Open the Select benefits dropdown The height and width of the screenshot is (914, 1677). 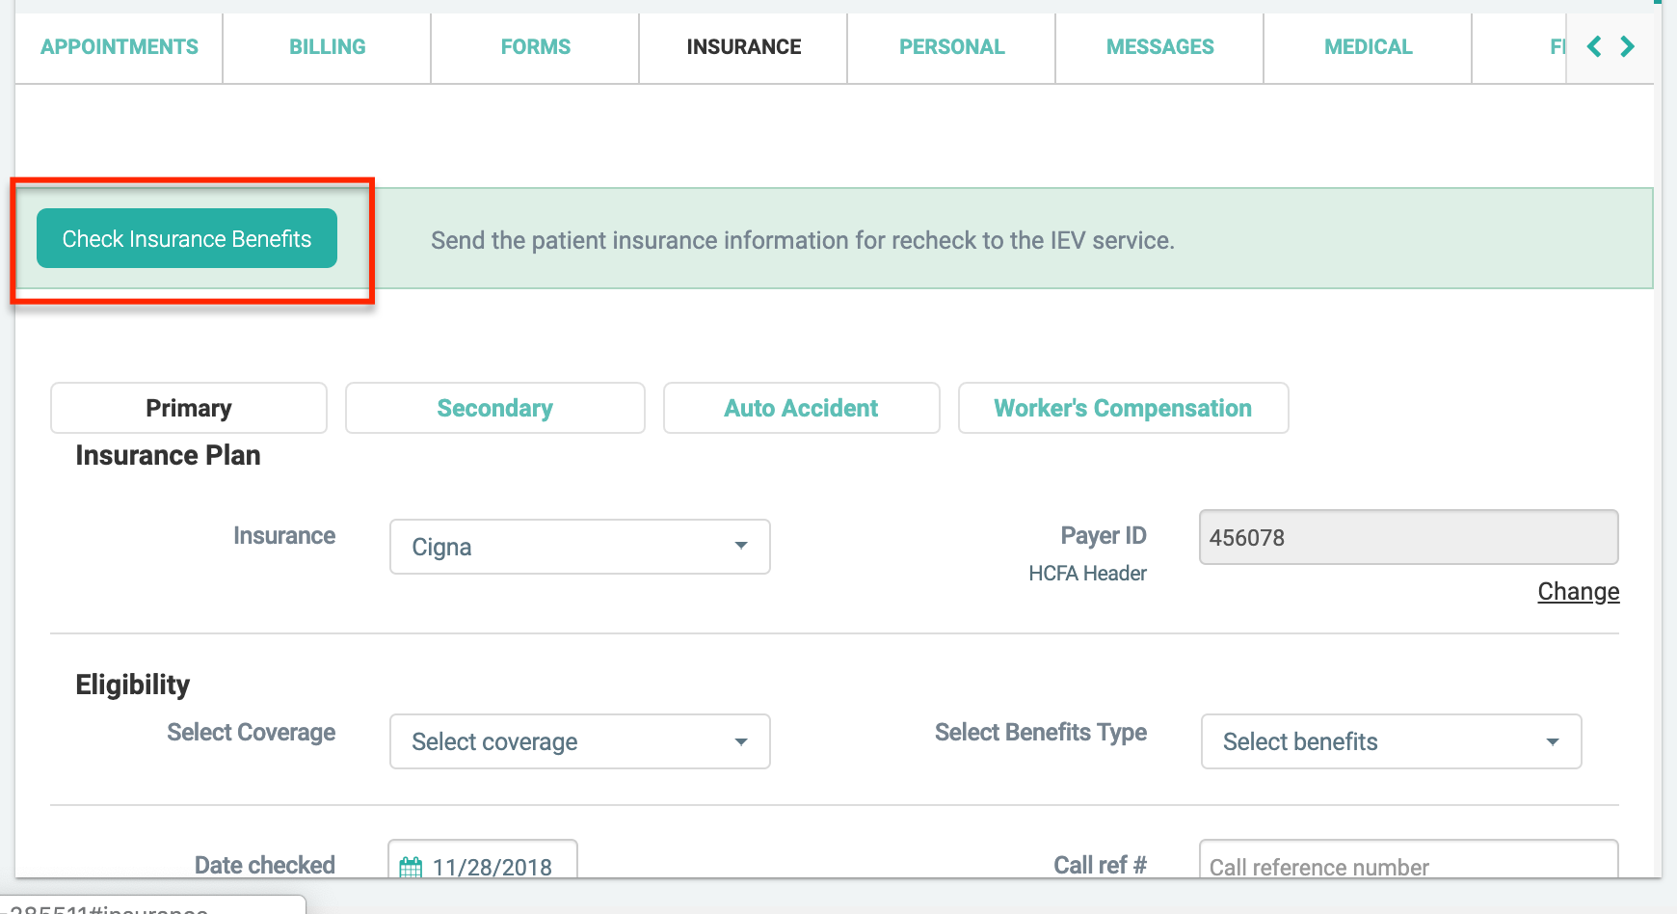(x=1390, y=741)
